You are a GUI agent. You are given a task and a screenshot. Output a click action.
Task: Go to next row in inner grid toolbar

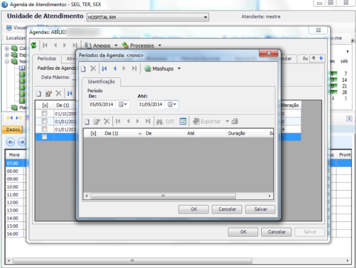coord(138,121)
